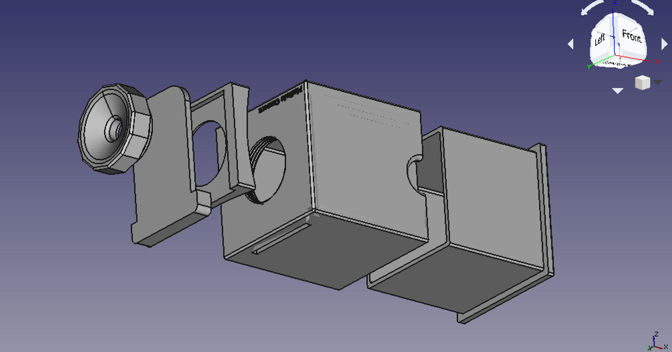Click the embossed text on the box's left face
This screenshot has height=352, width=672.
pos(279,101)
